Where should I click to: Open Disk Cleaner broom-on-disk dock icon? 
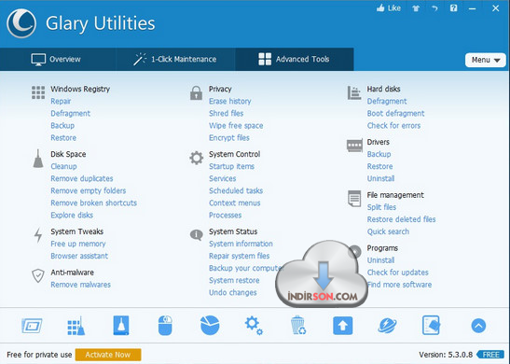point(121,325)
